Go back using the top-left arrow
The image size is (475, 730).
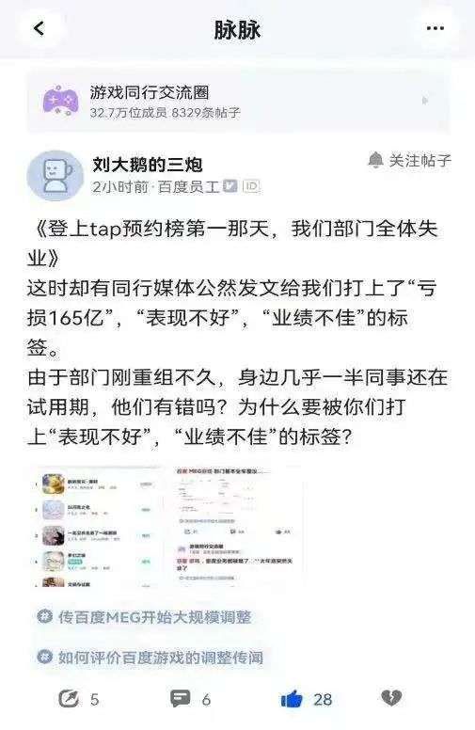click(40, 28)
